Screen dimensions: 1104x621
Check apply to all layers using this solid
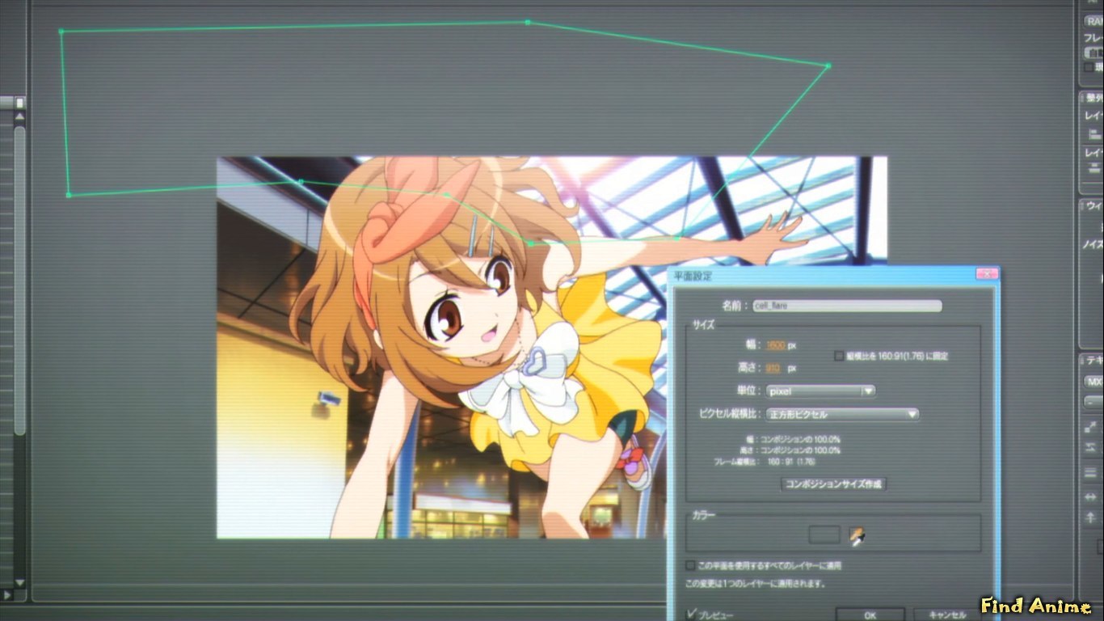tap(690, 565)
